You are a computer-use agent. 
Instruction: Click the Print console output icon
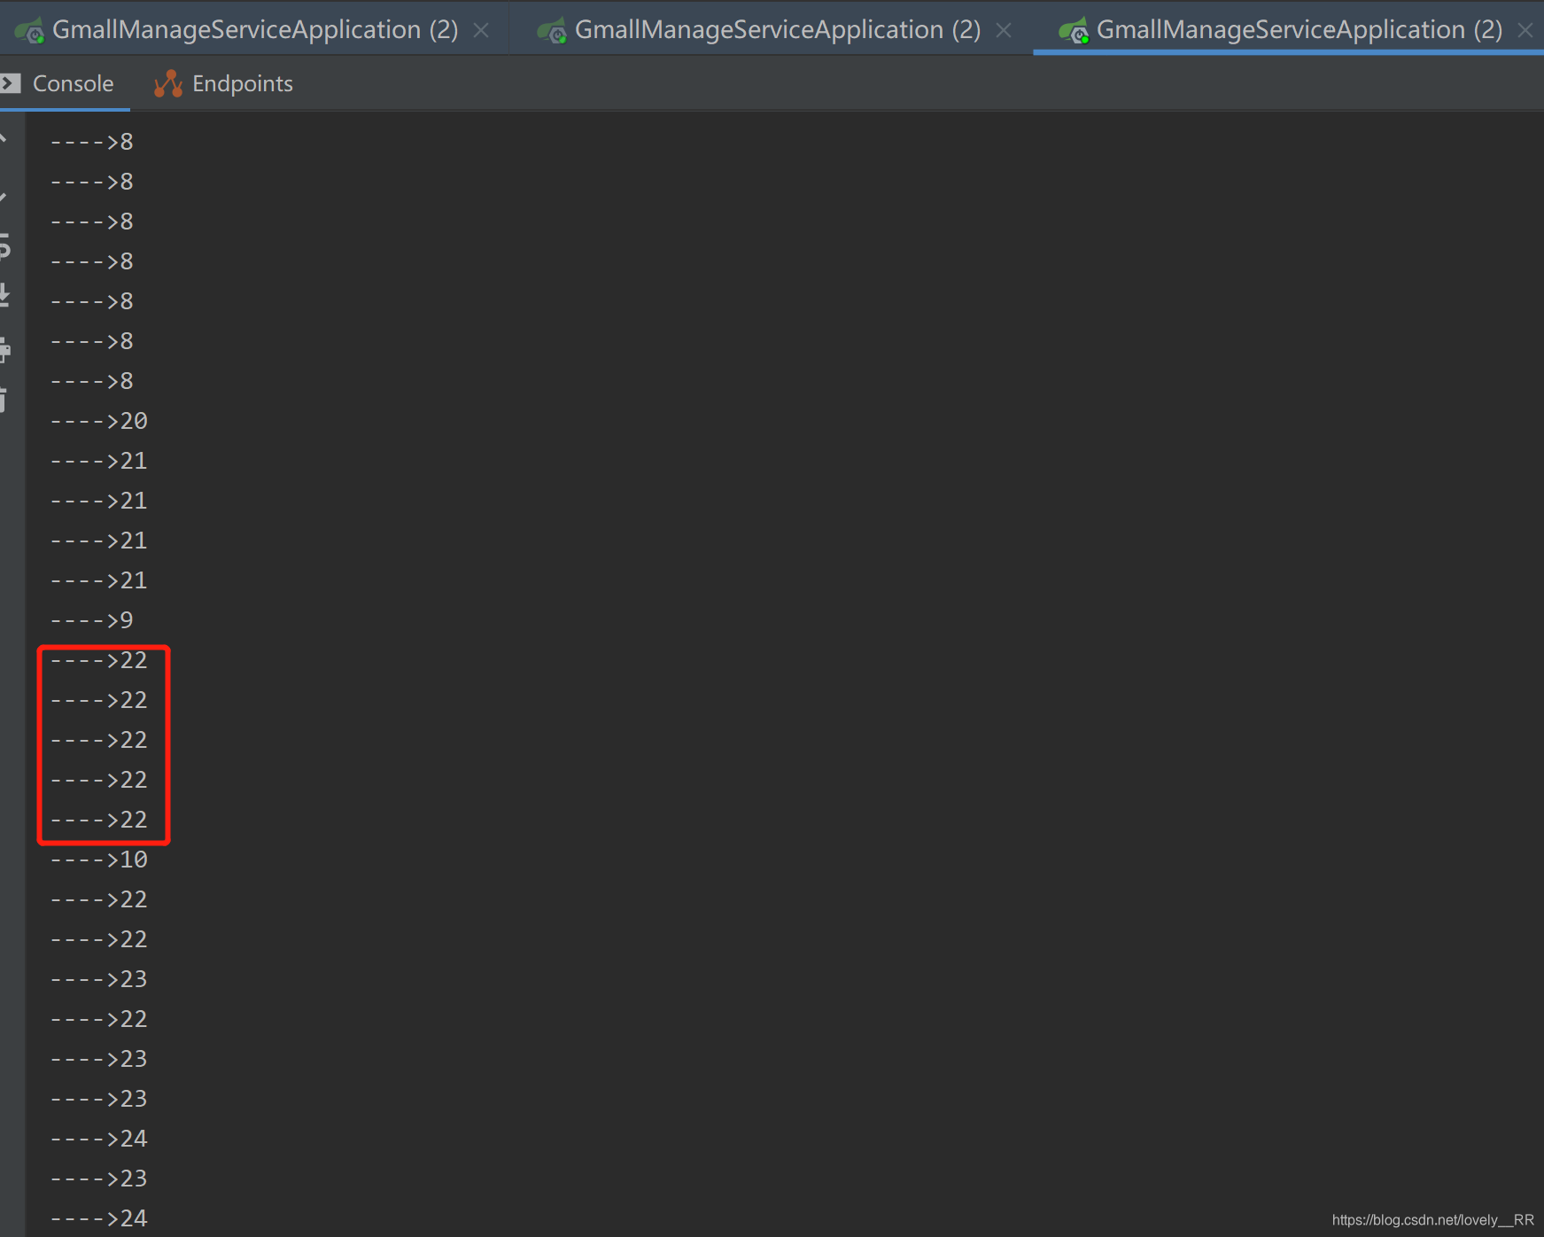(4, 349)
